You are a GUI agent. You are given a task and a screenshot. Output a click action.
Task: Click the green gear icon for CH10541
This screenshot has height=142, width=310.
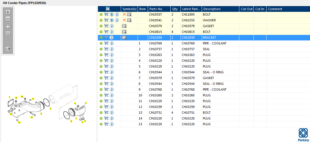coord(101,20)
